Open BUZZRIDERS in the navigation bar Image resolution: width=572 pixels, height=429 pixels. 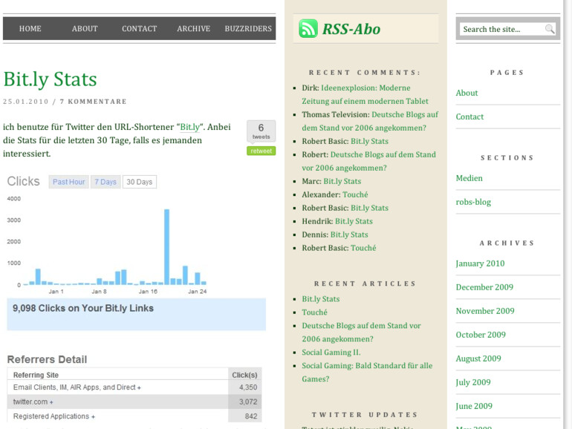pos(248,29)
